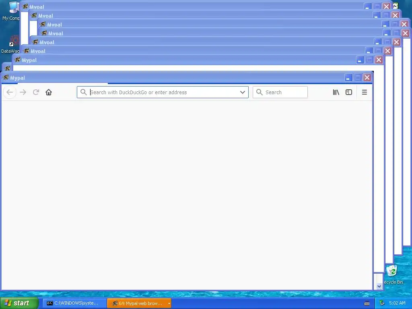Open the Windows Start menu
Image resolution: width=412 pixels, height=309 pixels.
pos(19,303)
